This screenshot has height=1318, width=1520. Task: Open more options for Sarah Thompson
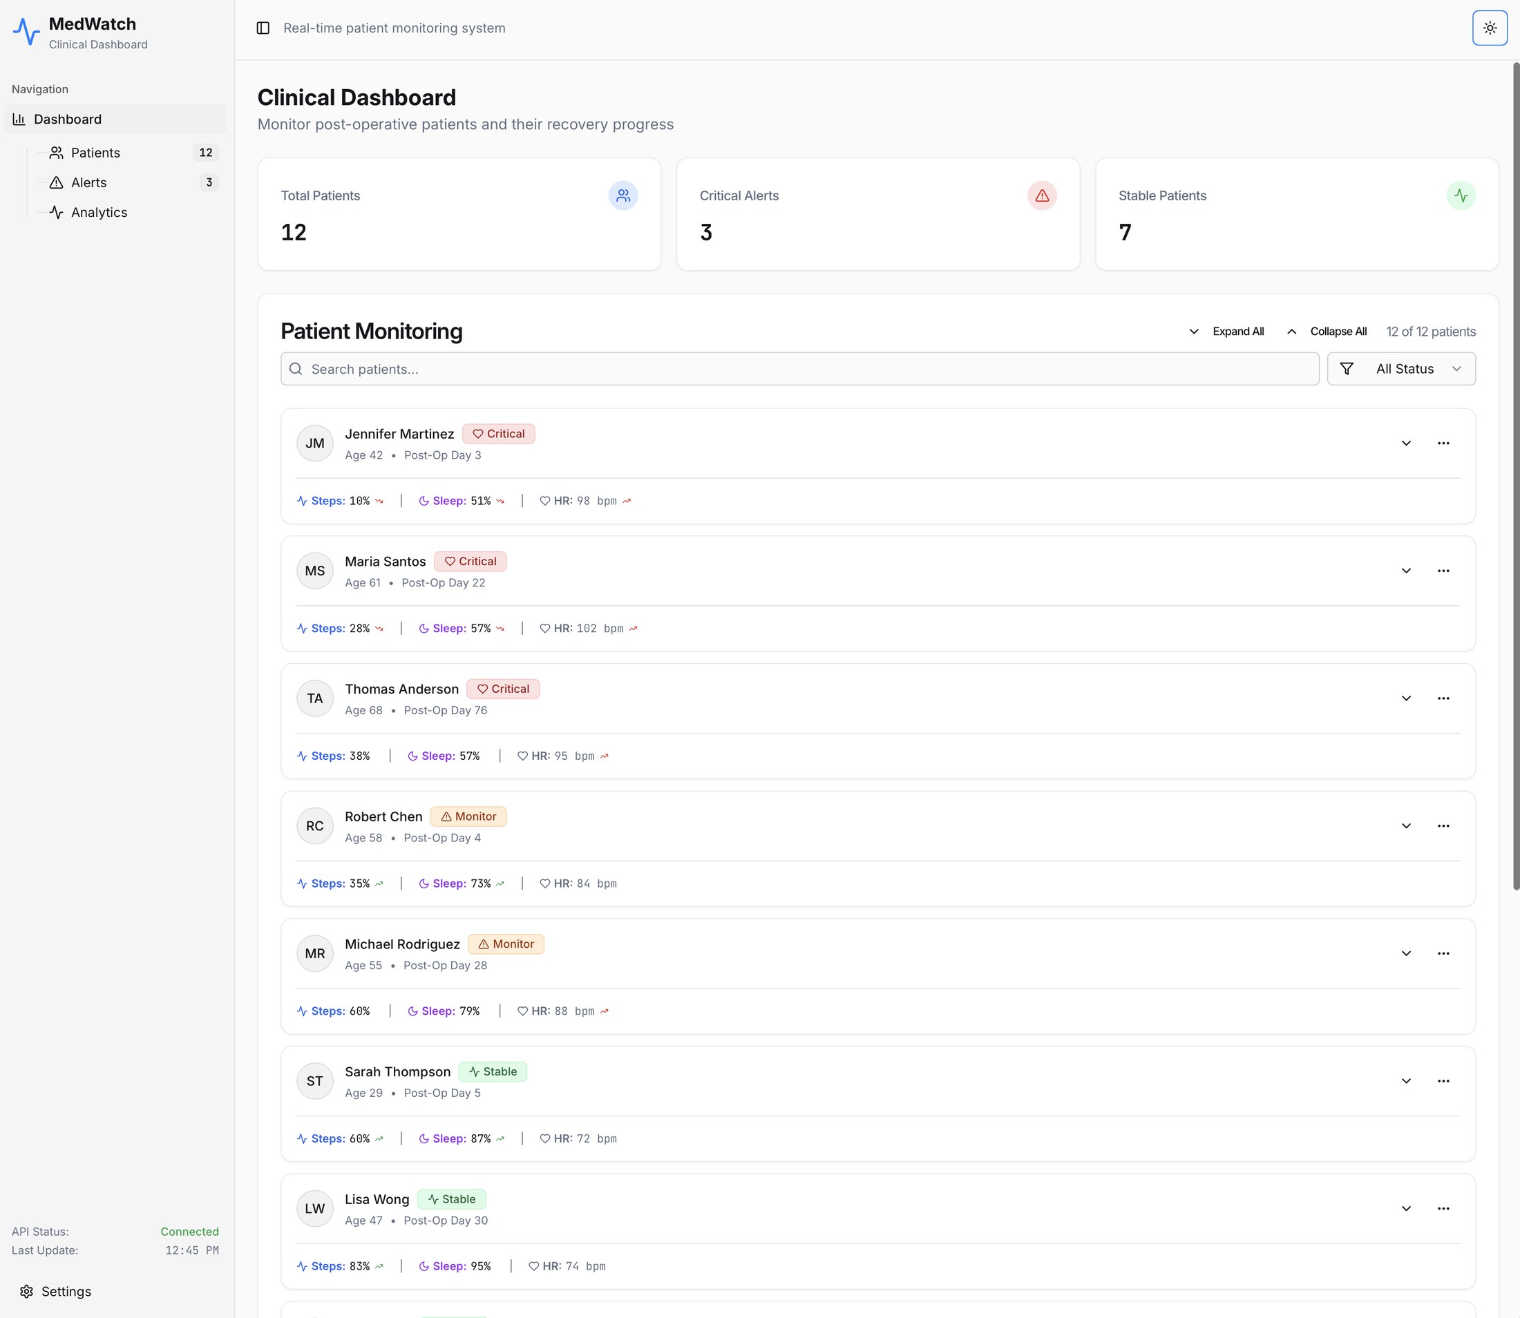(x=1443, y=1081)
